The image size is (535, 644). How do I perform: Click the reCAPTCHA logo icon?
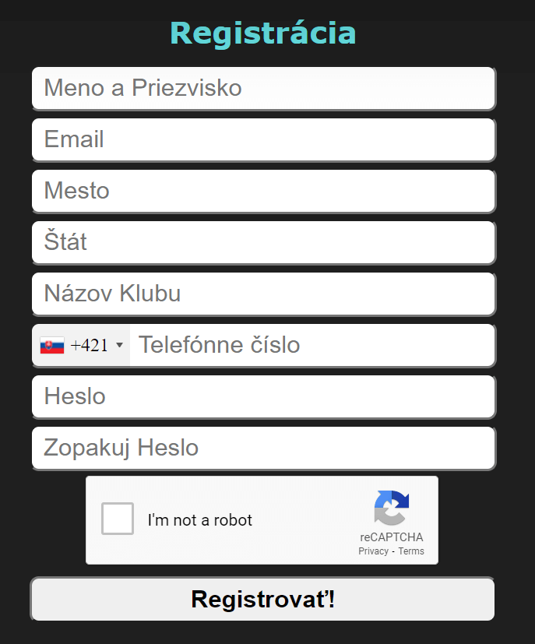point(391,508)
